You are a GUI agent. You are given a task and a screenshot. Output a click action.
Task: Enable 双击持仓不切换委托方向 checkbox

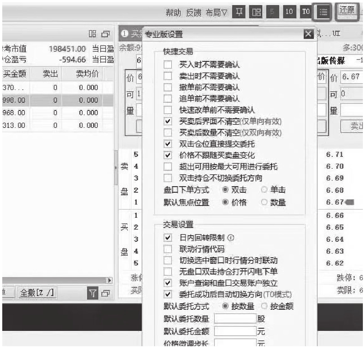[x=168, y=178]
